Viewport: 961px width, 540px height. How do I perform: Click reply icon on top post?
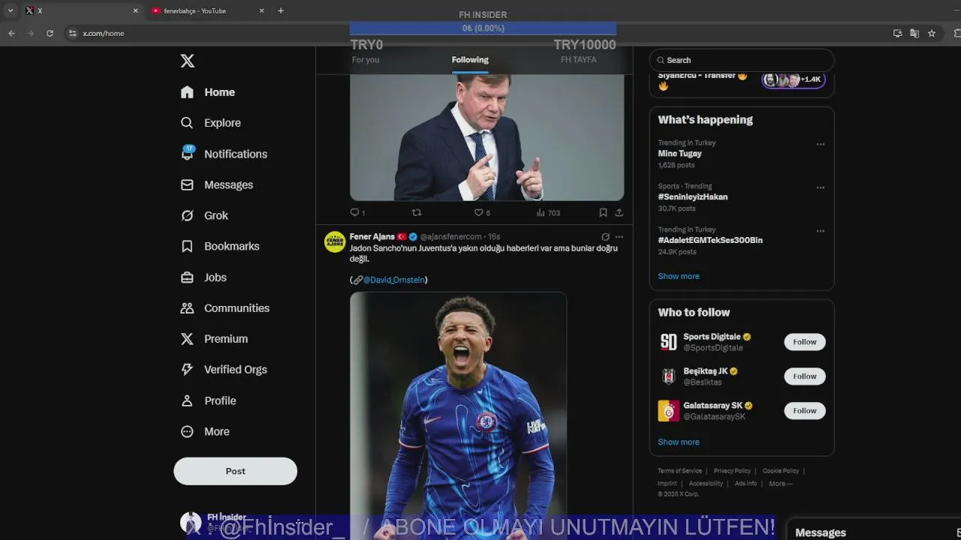coord(355,213)
